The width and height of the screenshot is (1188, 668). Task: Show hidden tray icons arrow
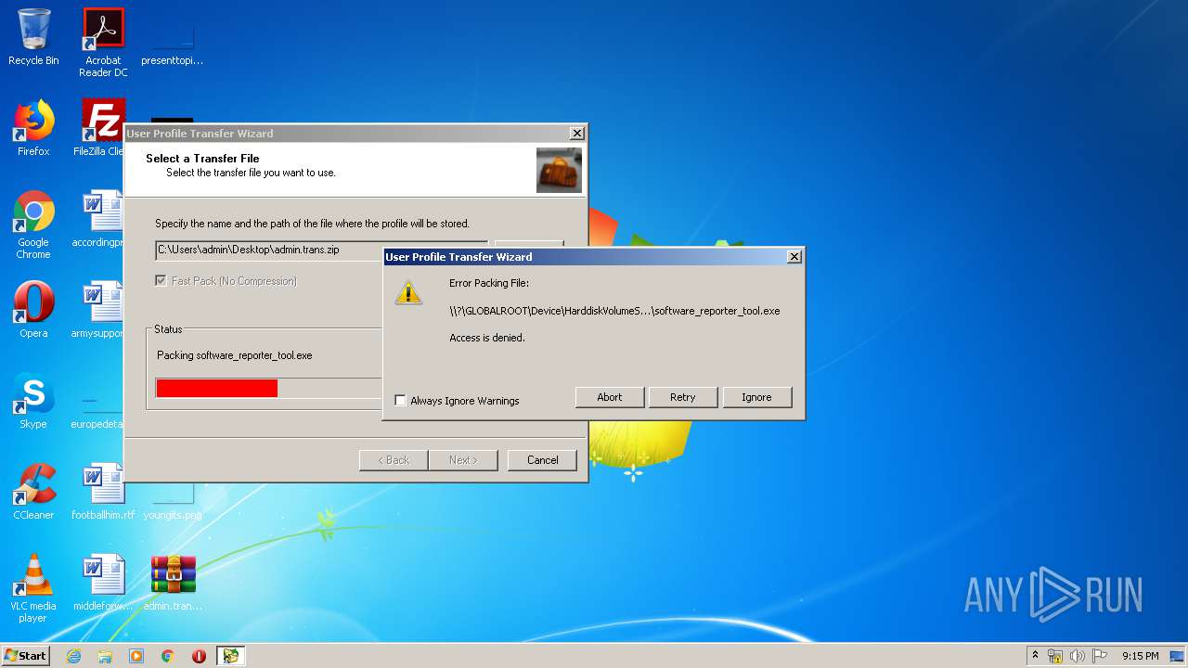1035,656
